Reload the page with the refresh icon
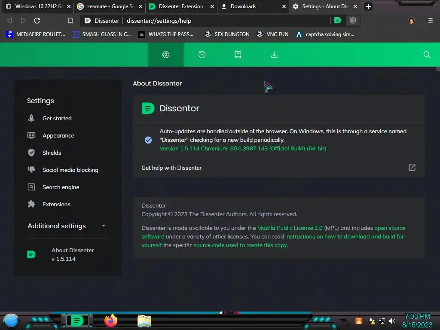The image size is (440, 330). pos(37,21)
